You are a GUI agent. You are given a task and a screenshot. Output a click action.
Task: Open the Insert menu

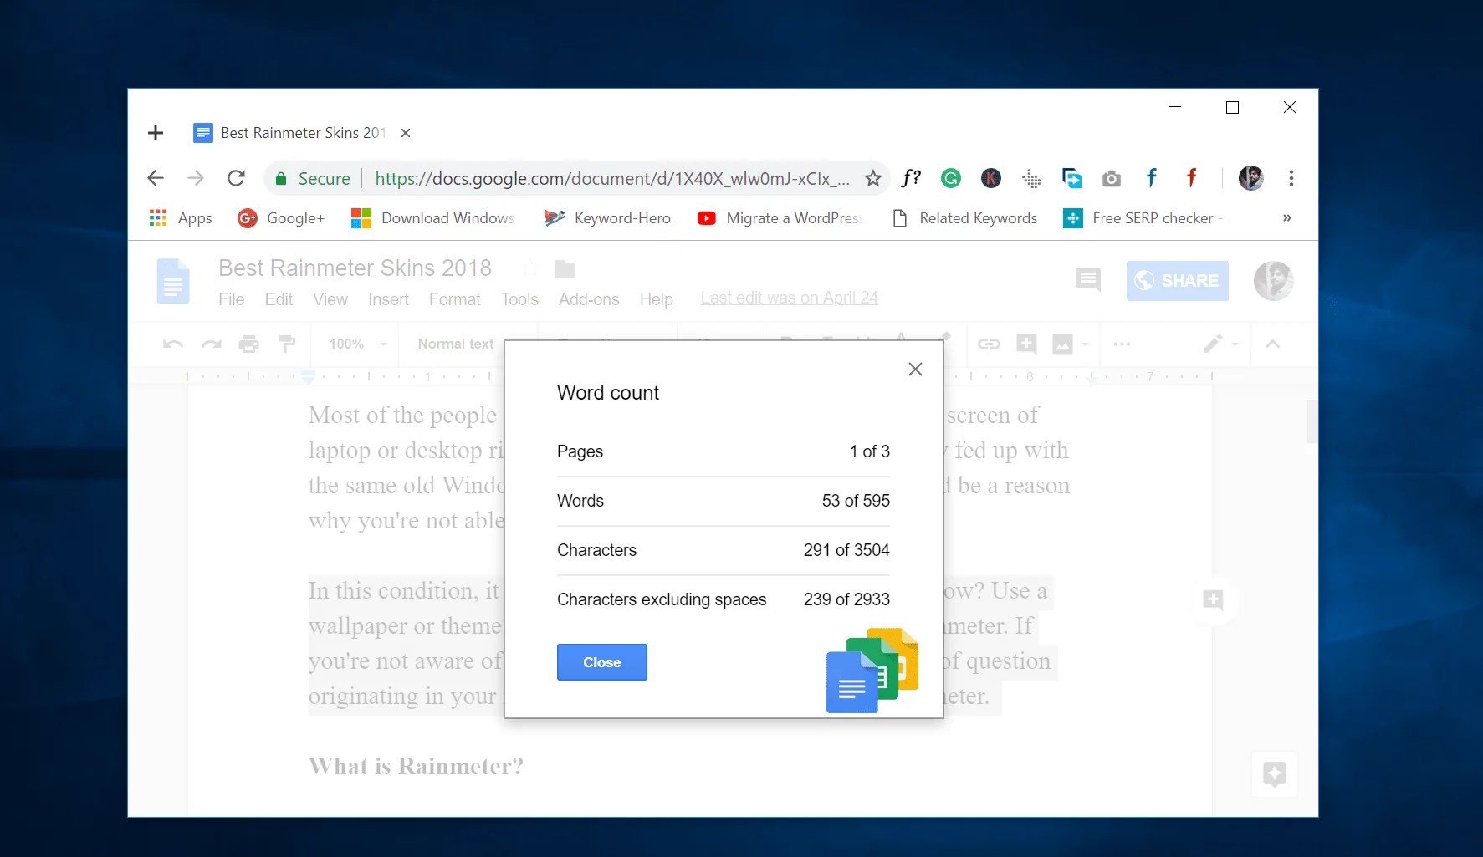point(388,299)
